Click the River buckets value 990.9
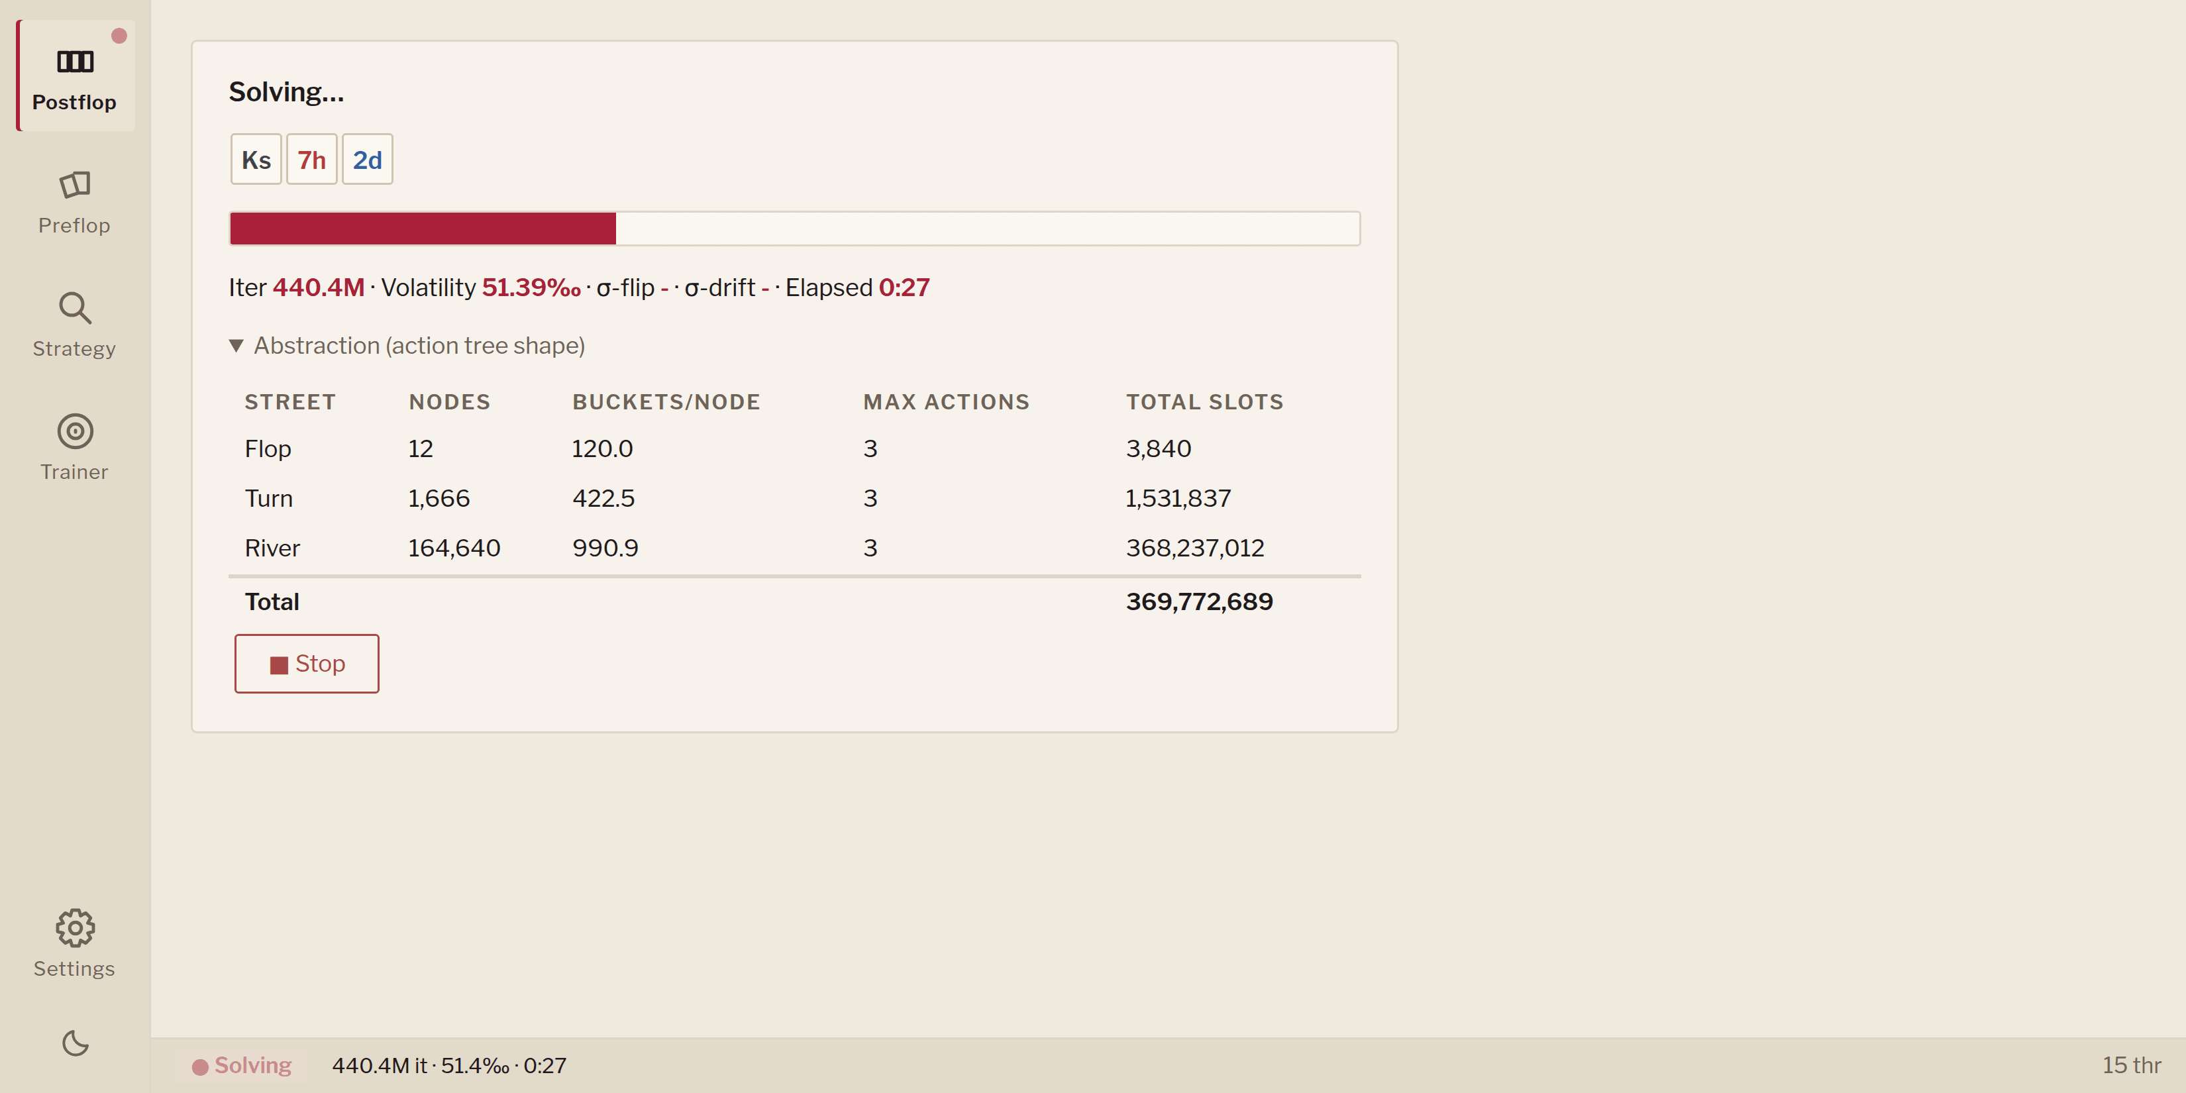The width and height of the screenshot is (2186, 1093). (x=605, y=548)
